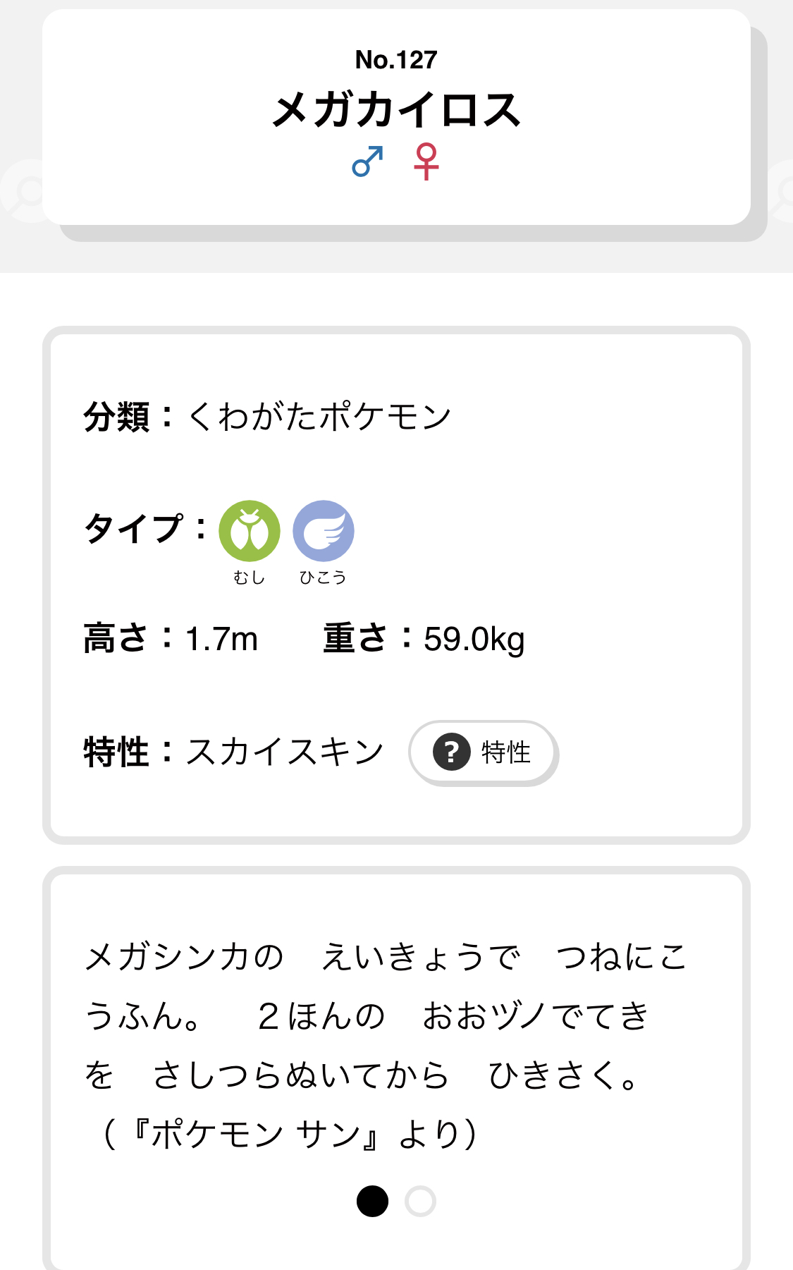Click the partially visible icon at right edge
The height and width of the screenshot is (1270, 793).
coord(781,192)
